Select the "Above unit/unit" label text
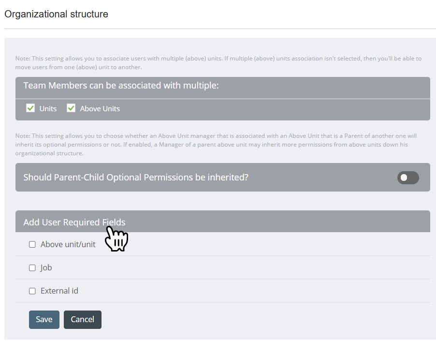Image resolution: width=436 pixels, height=341 pixels. 68,244
